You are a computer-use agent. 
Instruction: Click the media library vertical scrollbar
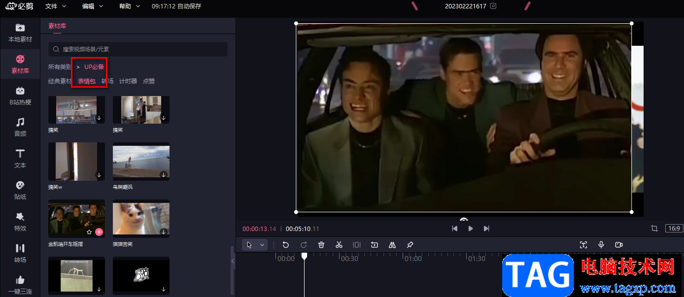click(232, 270)
